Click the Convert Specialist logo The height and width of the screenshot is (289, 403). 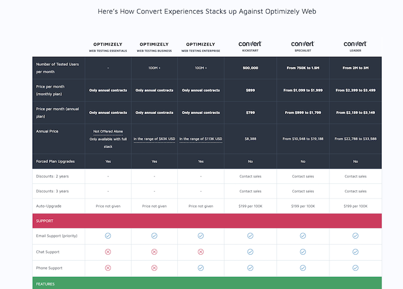303,44
